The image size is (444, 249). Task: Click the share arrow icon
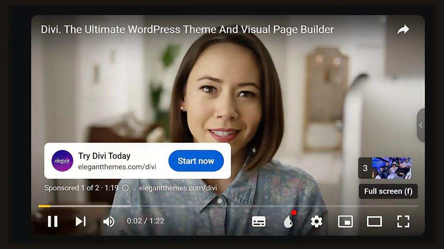pos(403,30)
